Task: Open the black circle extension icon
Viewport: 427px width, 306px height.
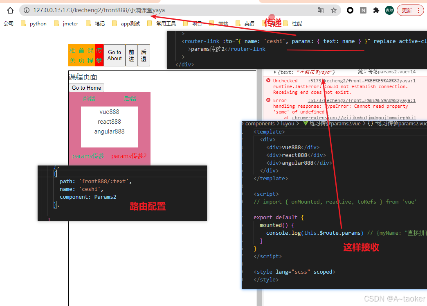Action: tap(350, 10)
